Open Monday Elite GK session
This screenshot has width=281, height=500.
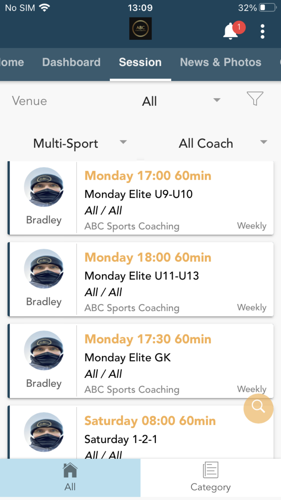[140, 361]
